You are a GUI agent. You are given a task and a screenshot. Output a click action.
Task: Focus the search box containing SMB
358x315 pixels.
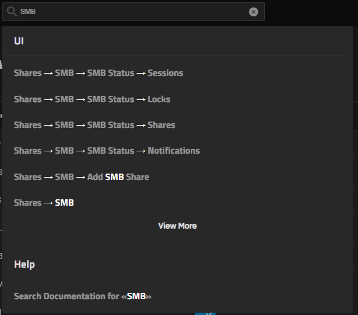pyautogui.click(x=128, y=12)
